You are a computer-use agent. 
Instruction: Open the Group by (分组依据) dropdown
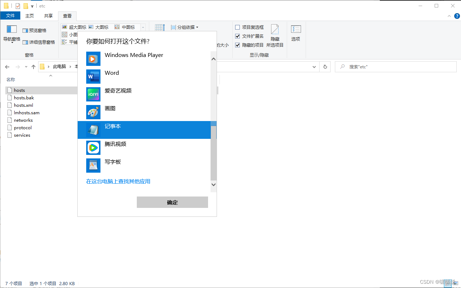185,27
